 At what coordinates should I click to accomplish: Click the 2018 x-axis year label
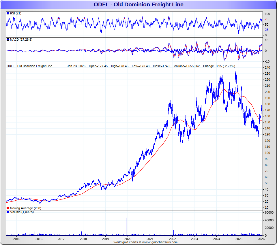83,239
